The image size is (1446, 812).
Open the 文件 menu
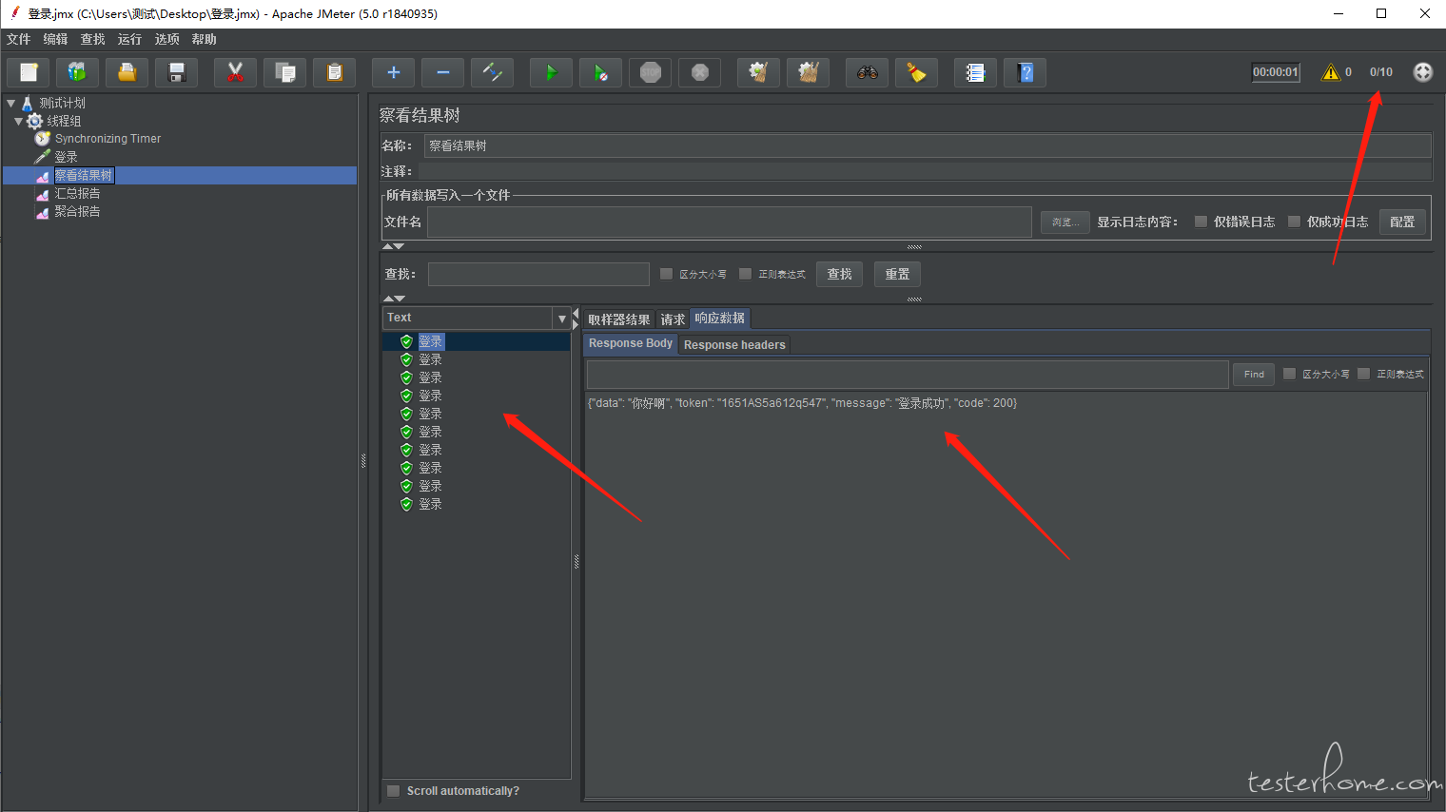tap(19, 39)
